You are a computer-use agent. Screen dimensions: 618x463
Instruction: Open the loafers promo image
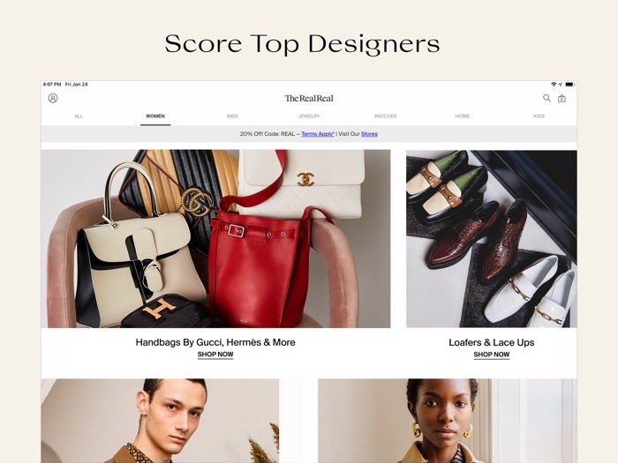[x=492, y=239]
